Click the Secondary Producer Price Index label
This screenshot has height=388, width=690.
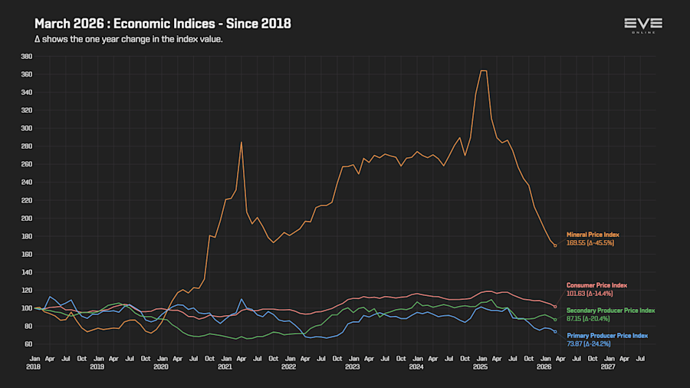tap(610, 311)
